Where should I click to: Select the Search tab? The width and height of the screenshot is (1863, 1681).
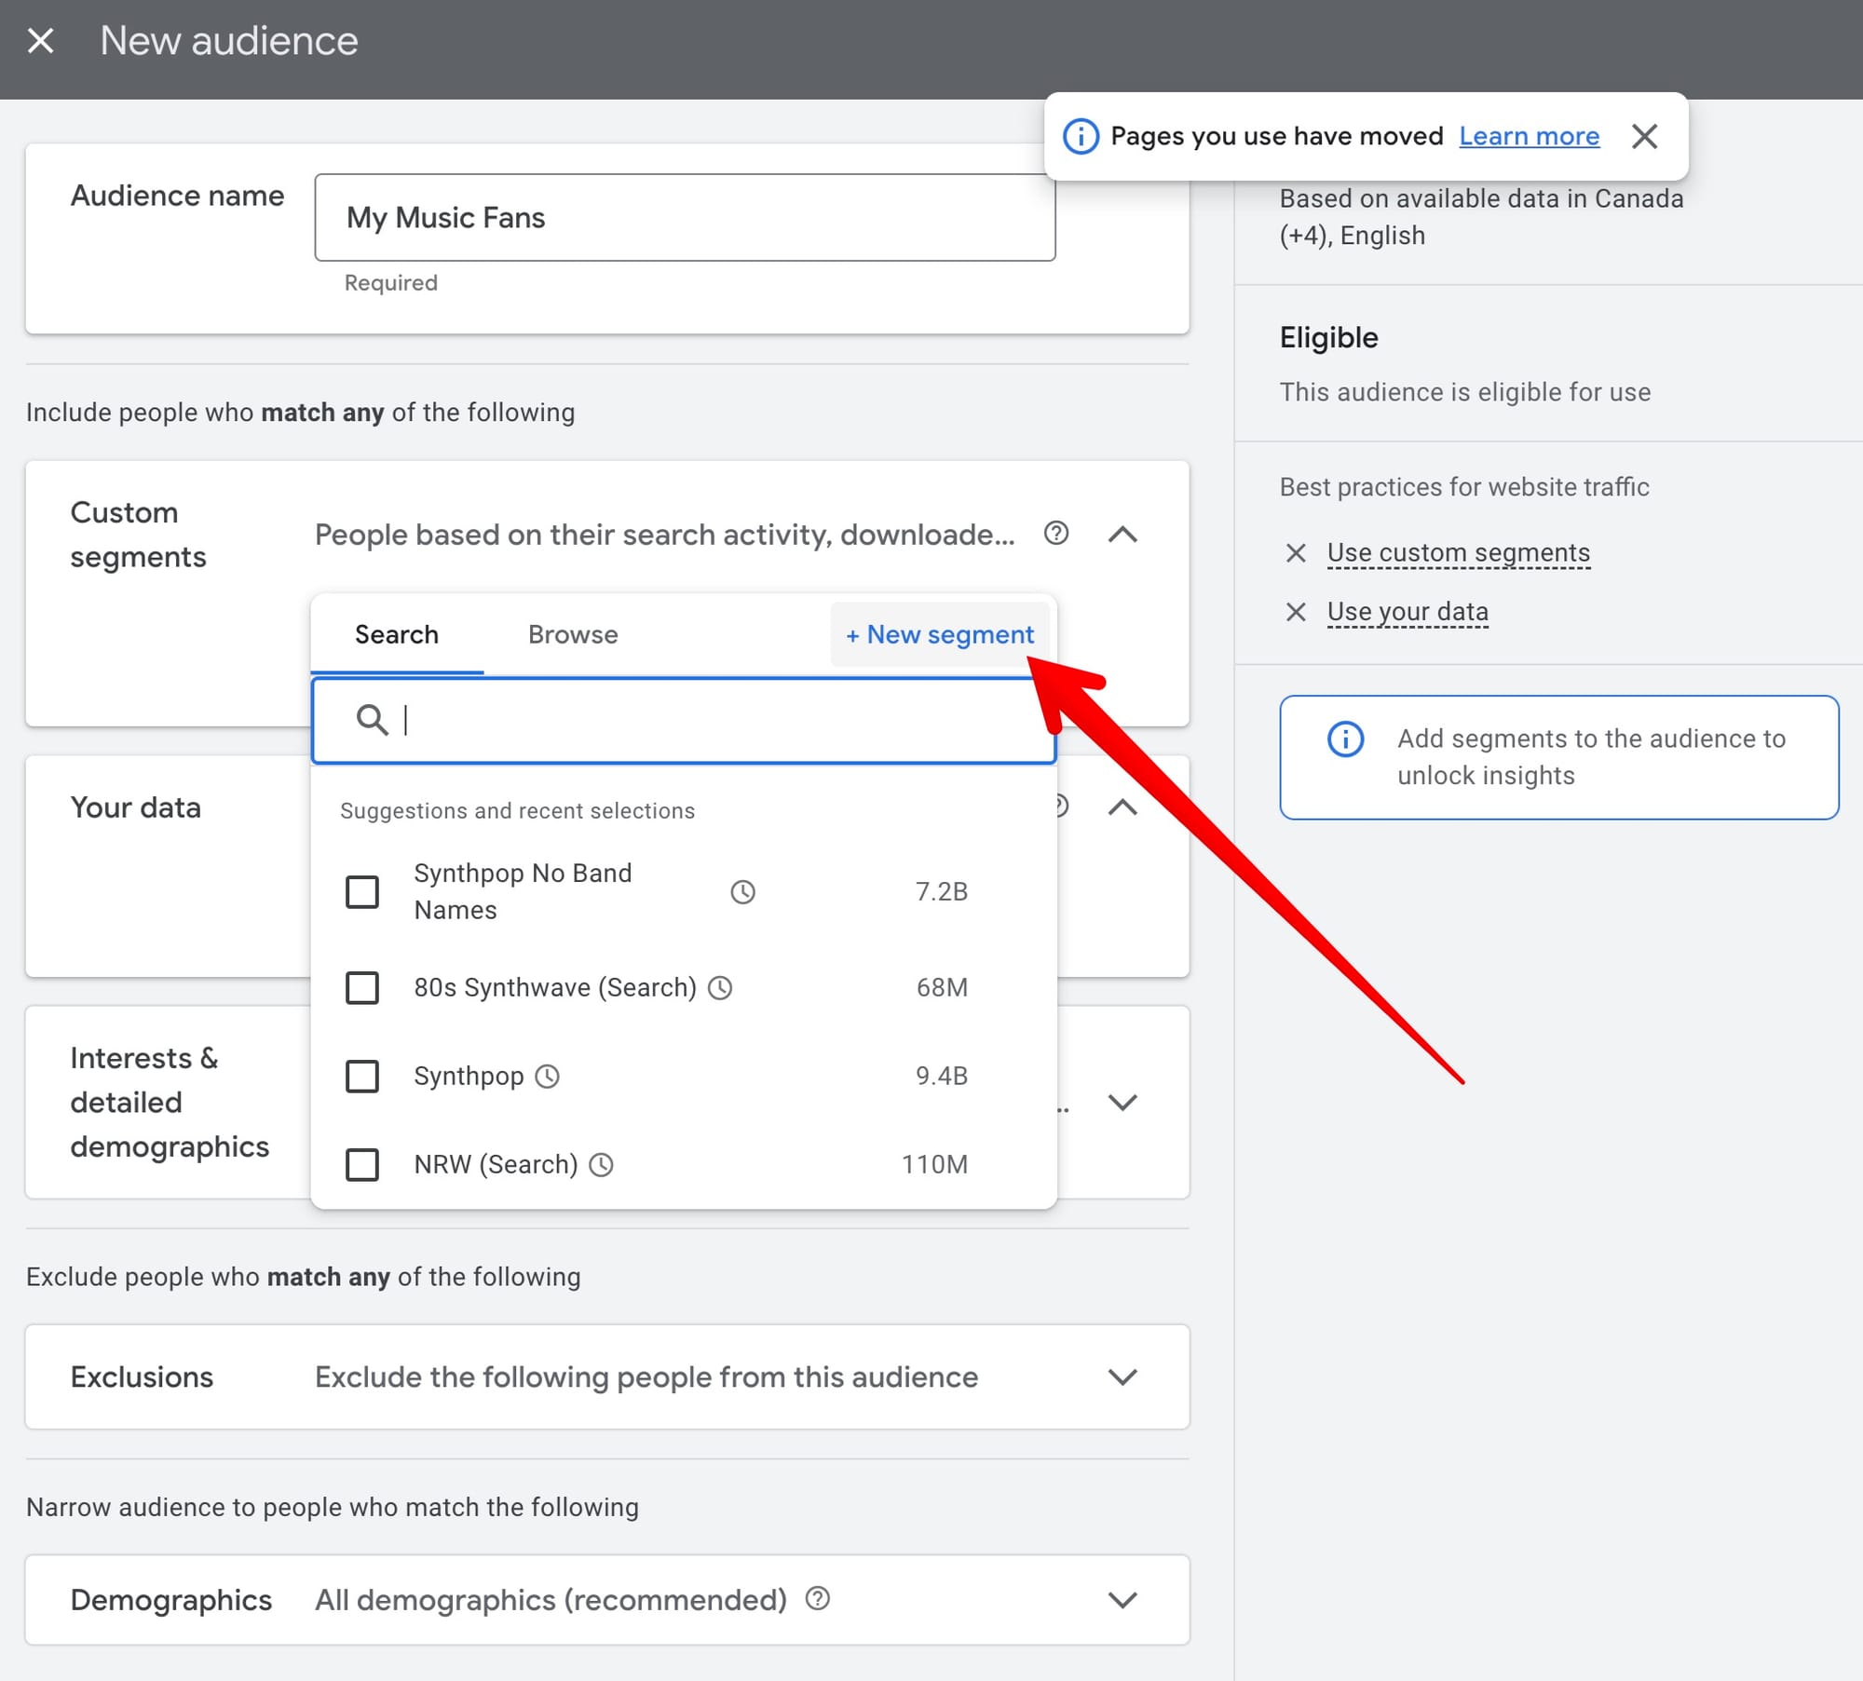[397, 634]
